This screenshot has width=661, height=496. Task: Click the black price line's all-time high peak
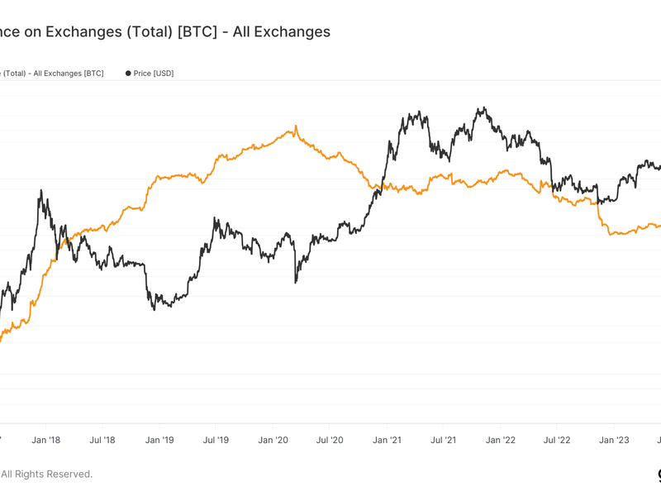pos(484,107)
